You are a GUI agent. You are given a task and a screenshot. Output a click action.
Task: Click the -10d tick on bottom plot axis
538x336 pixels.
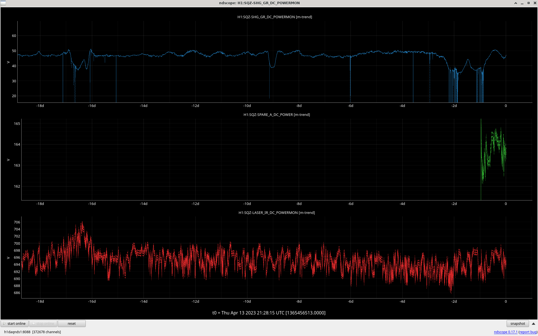coord(247,301)
